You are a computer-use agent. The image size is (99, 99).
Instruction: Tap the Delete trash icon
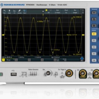(9, 11)
